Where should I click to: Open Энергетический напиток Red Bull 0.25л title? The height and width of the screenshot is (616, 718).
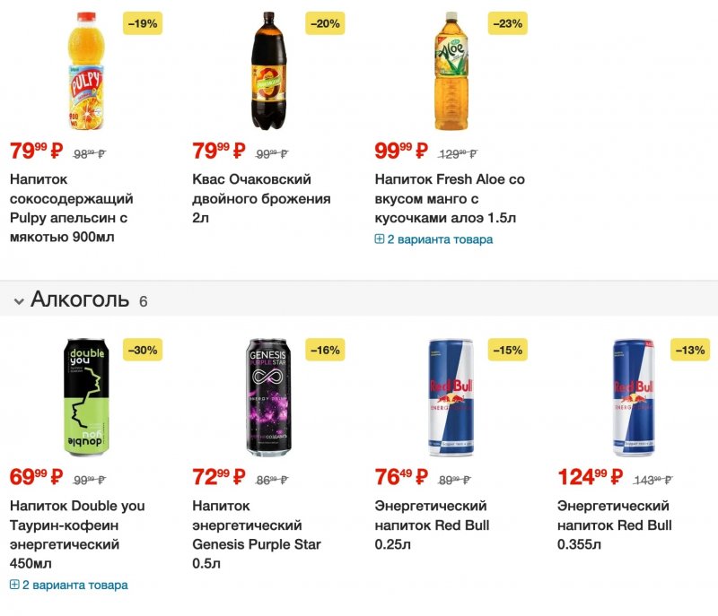[x=432, y=525]
